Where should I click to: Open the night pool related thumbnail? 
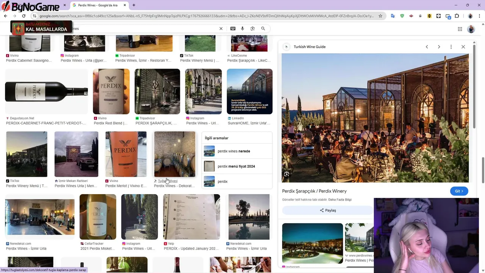tap(313, 243)
